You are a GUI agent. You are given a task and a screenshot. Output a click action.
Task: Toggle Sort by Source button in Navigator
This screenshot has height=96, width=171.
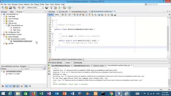[x=30, y=86]
